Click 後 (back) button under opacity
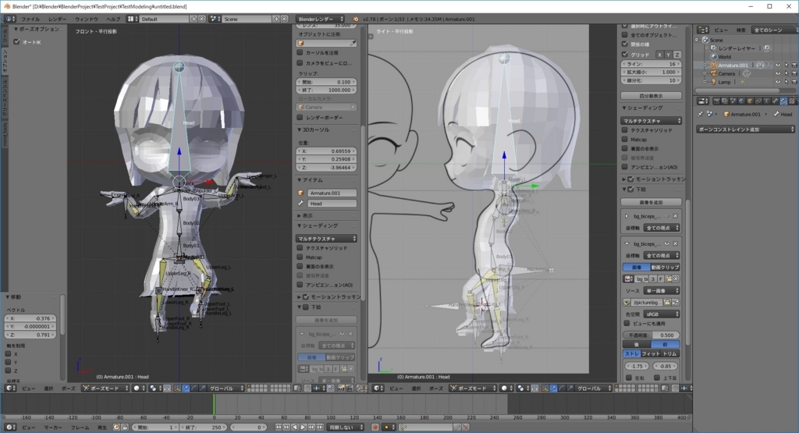This screenshot has width=799, height=433. (637, 344)
